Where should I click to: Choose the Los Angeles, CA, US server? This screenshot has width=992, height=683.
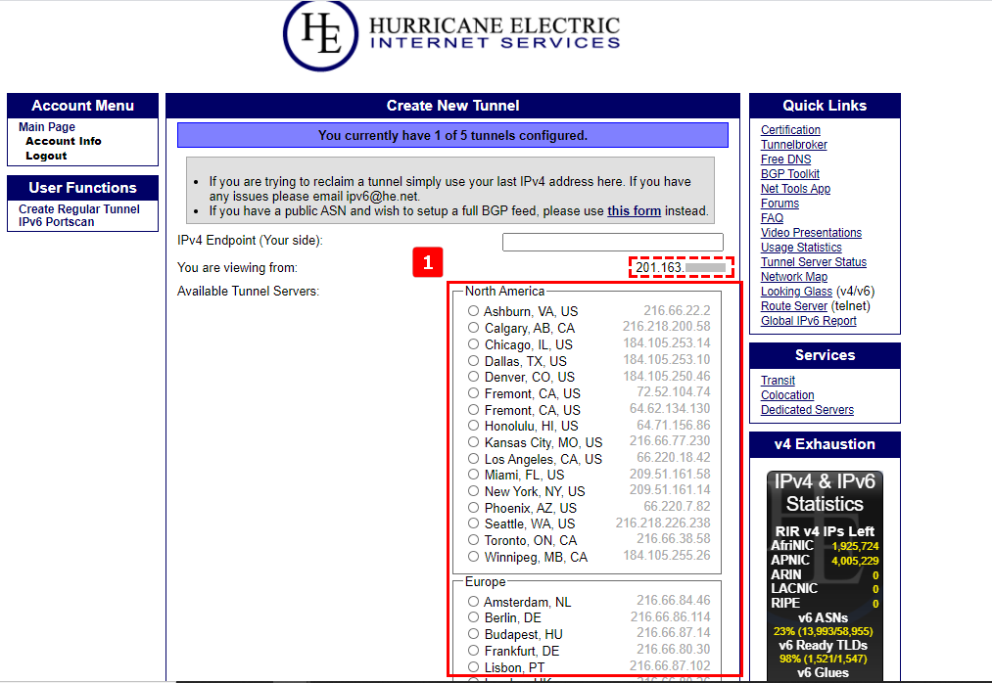click(x=474, y=459)
